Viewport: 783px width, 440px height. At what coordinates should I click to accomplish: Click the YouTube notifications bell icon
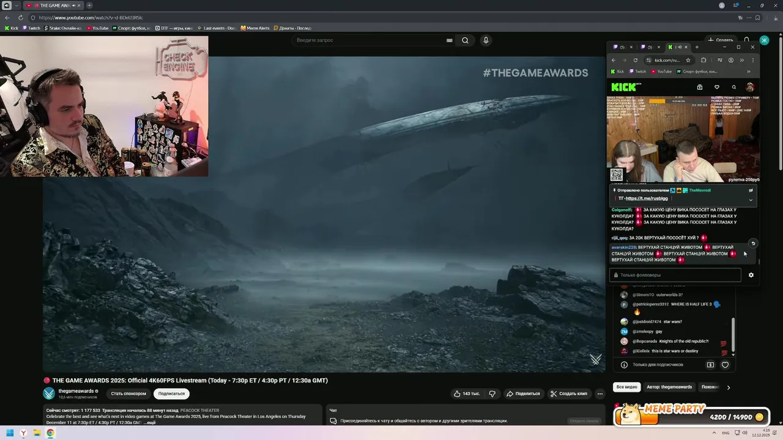pos(747,40)
